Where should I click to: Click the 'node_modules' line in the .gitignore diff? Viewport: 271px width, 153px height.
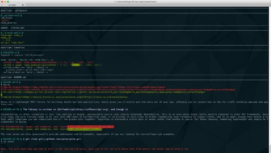pyautogui.click(x=9, y=23)
